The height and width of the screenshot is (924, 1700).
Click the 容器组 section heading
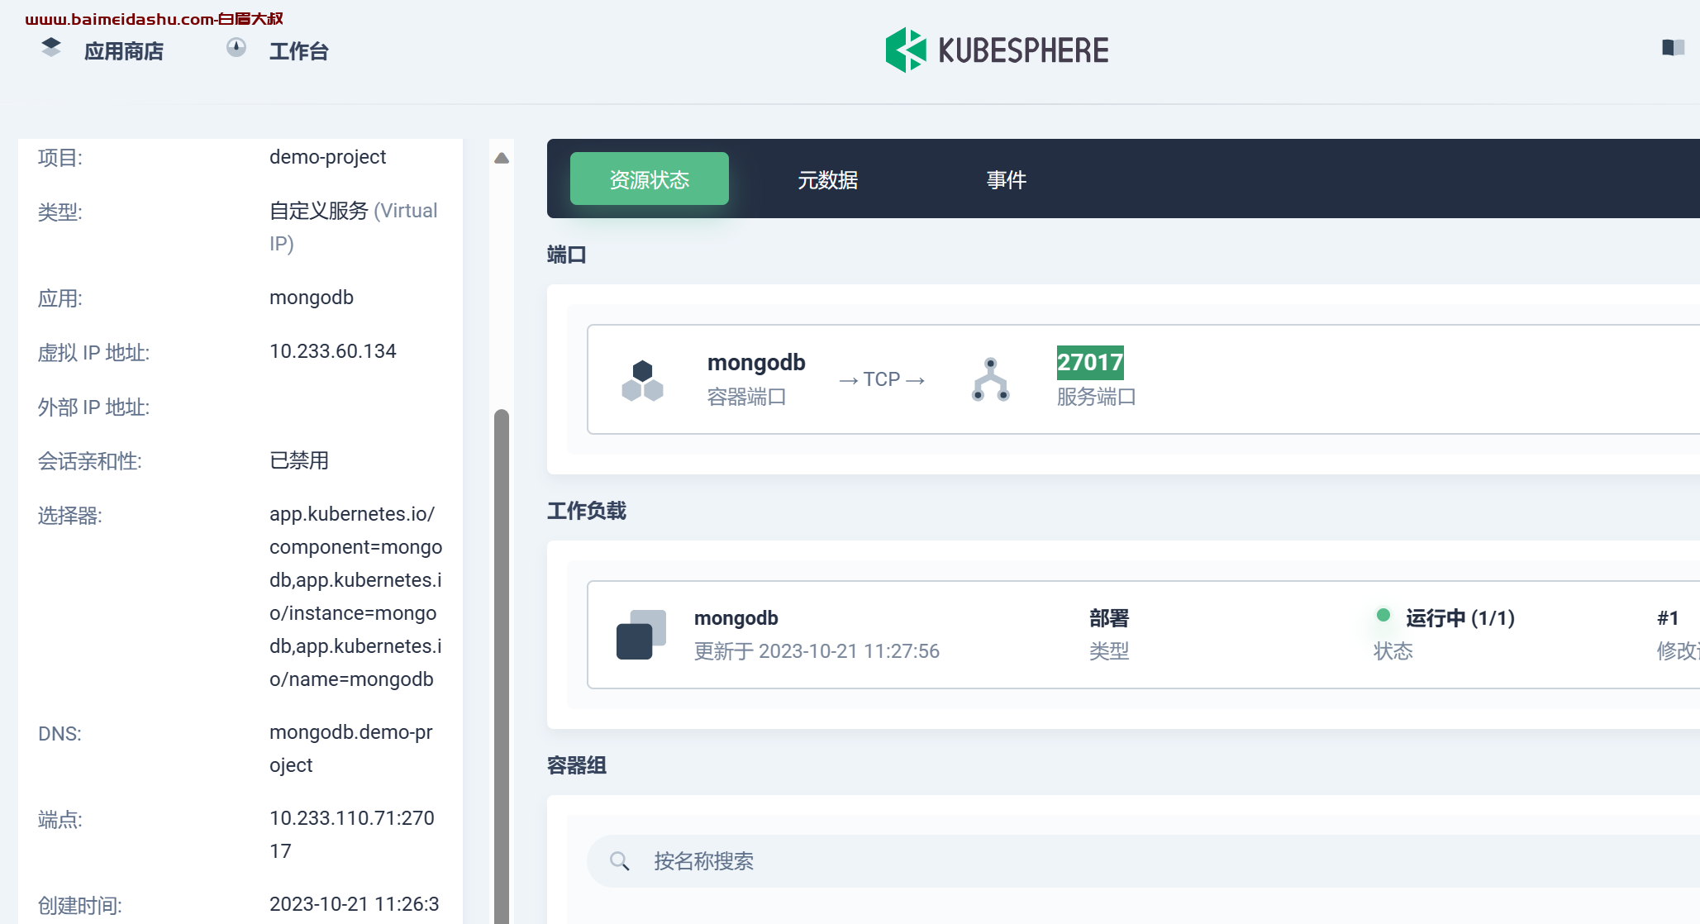pos(577,765)
